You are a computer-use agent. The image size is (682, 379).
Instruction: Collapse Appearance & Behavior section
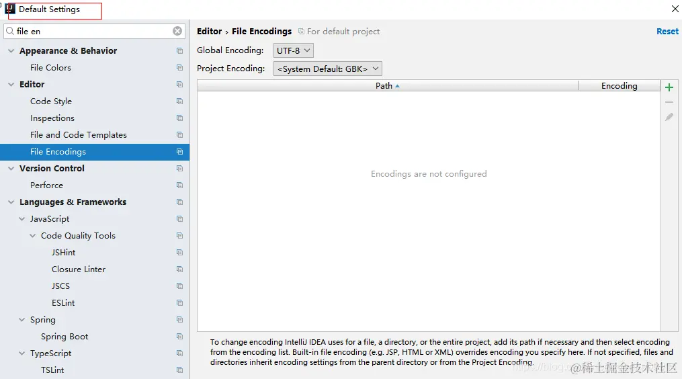tap(11, 51)
